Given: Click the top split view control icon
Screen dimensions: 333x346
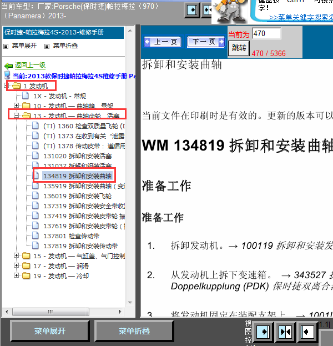Looking at the screenshot, I should coord(208,10).
